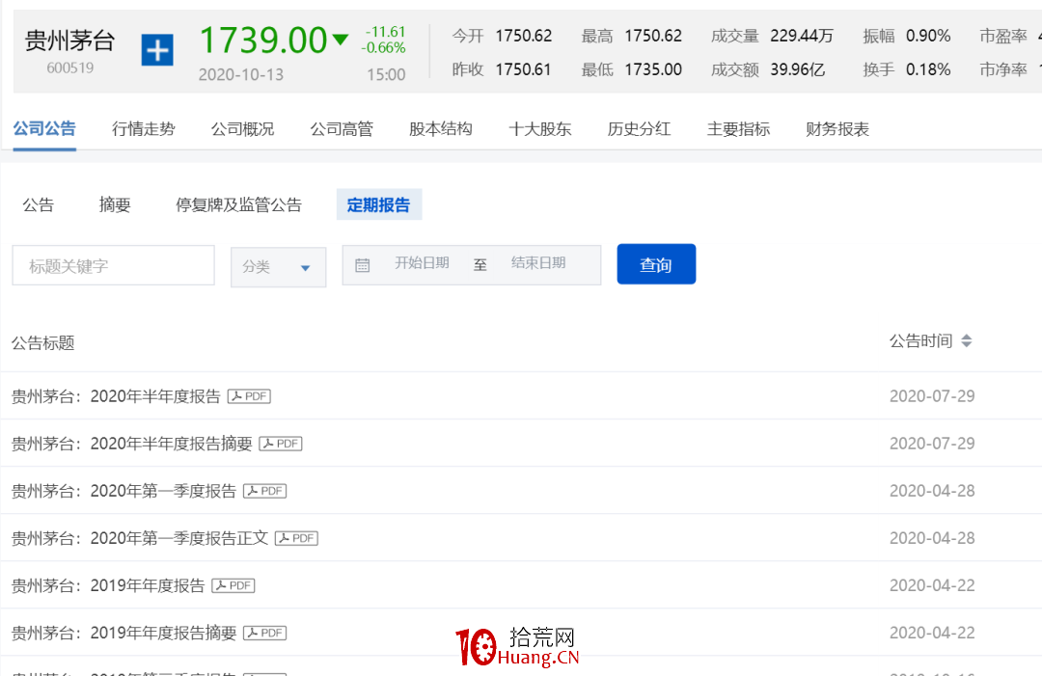Open 贵州茅台：2020年半年度报告 announcement

(116, 396)
